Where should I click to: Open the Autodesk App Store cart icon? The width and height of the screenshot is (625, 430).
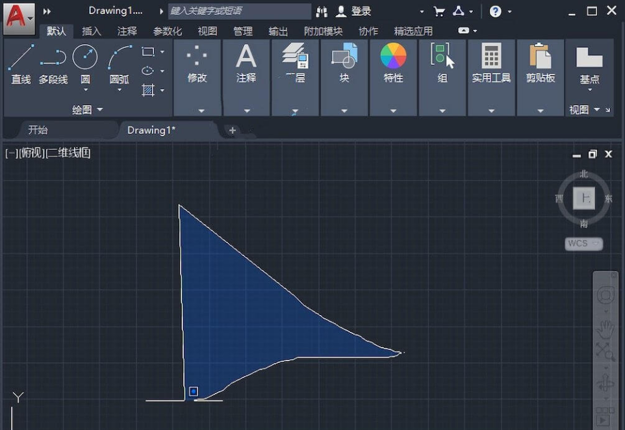coord(439,11)
